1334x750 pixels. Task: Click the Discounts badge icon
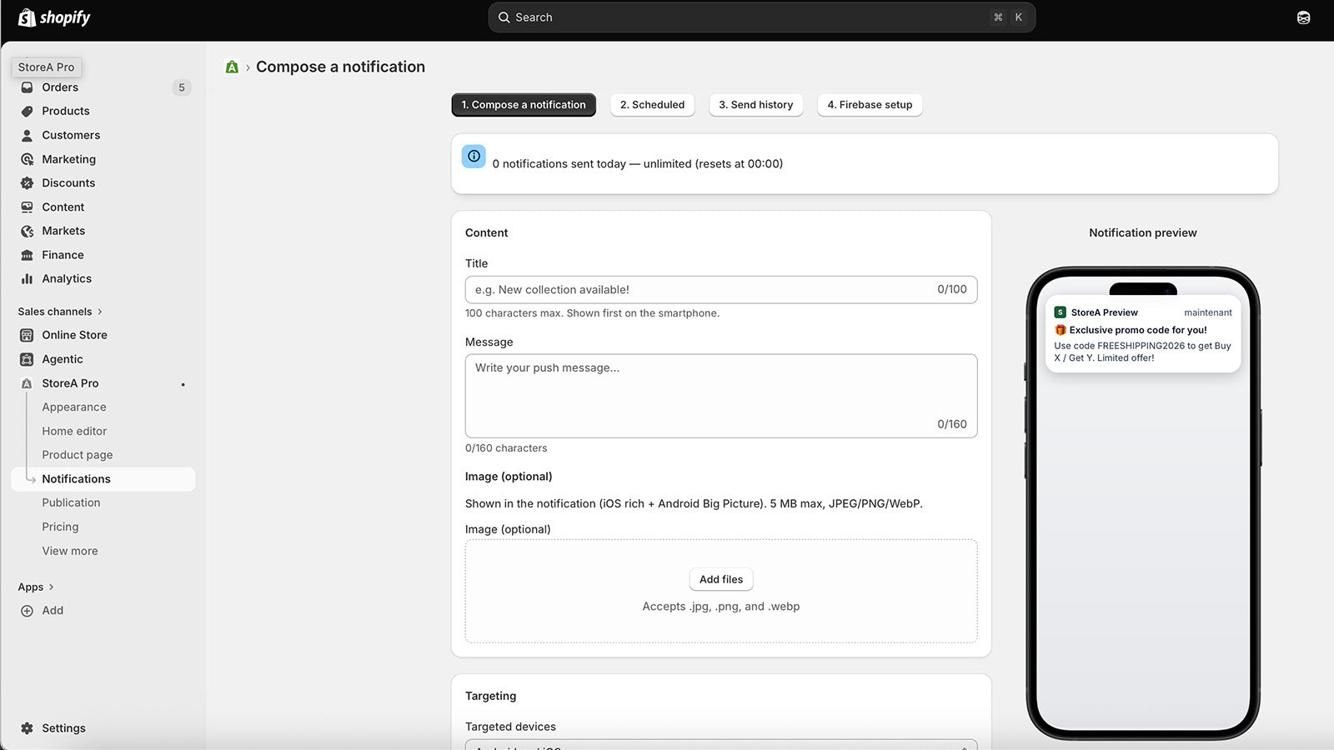(27, 183)
